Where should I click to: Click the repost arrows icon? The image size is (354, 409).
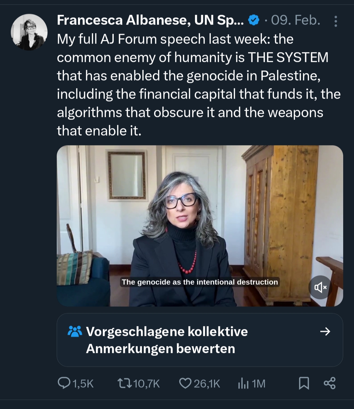click(x=124, y=383)
